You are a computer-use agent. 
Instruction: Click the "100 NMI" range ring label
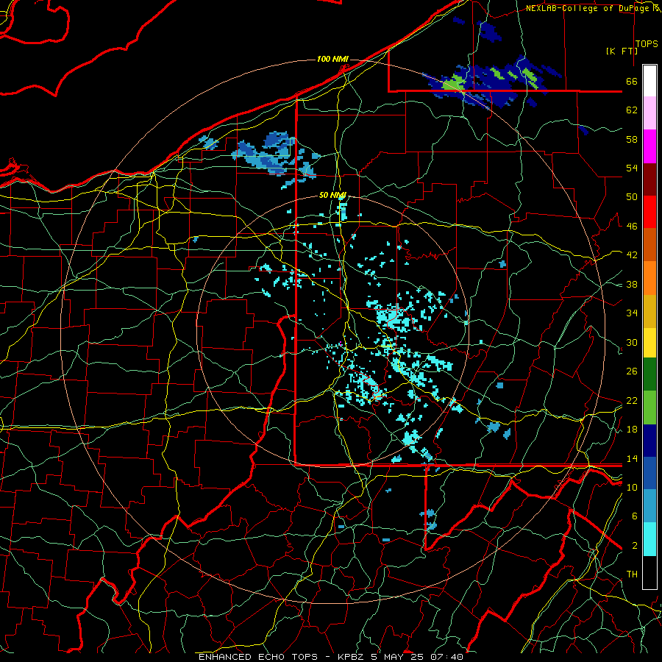332,59
